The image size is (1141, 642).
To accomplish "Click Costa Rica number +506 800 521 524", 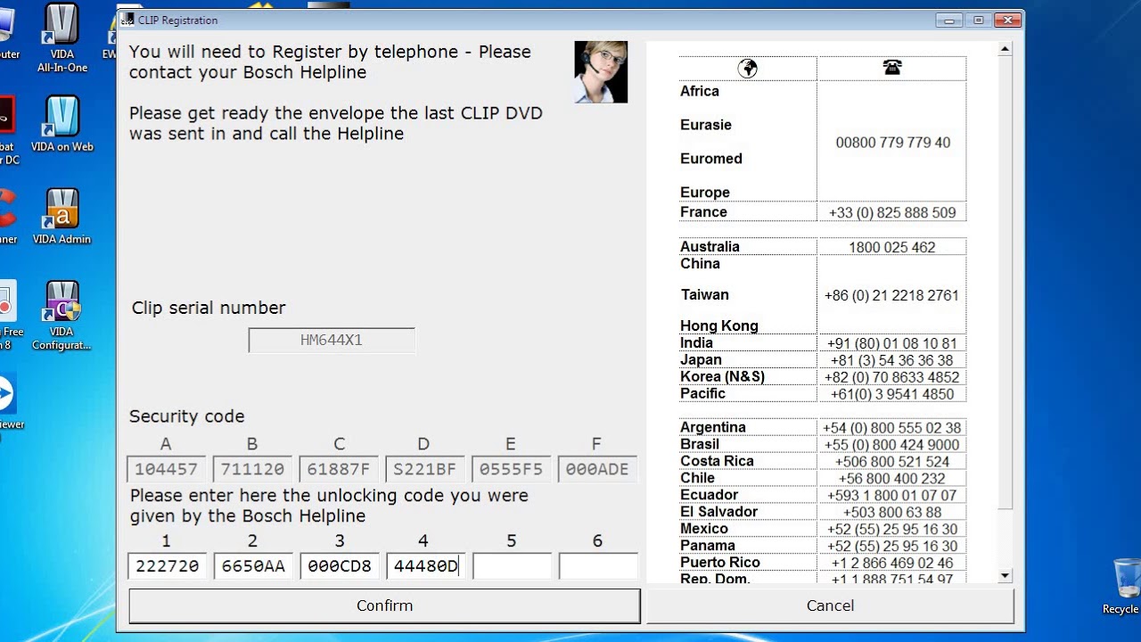I will point(892,463).
